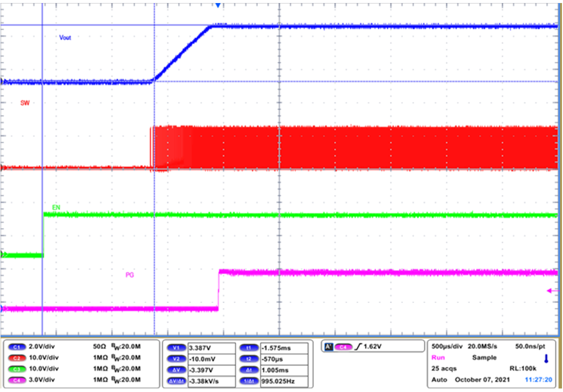This screenshot has width=563, height=392.
Task: Toggle the t2 cursor readout
Action: click(x=248, y=357)
